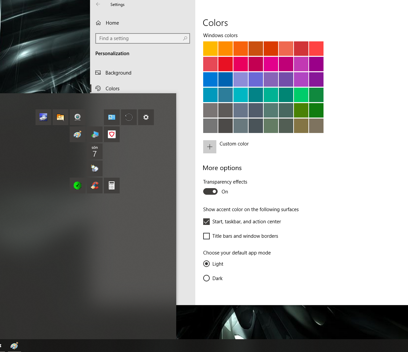
Task: Uncheck Start, taskbar, and action center
Action: tap(206, 222)
